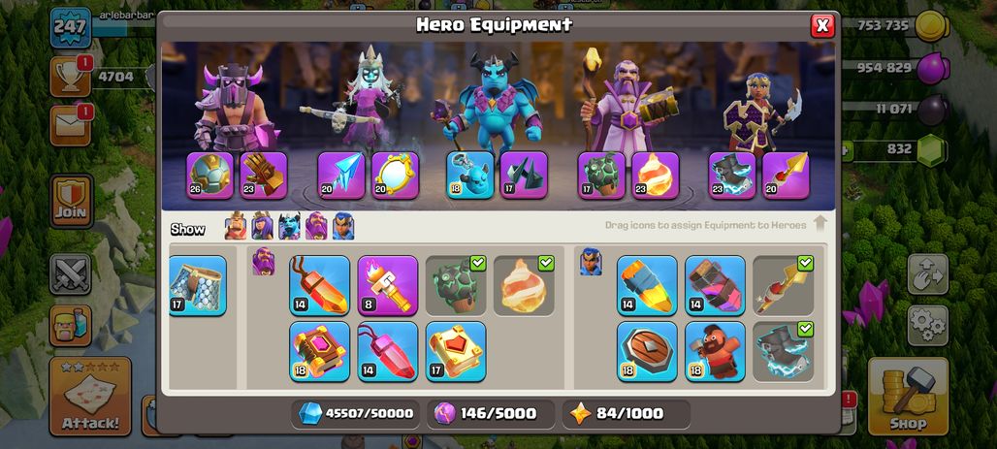Select the round shield equipment level 18
The height and width of the screenshot is (449, 997).
pos(647,351)
